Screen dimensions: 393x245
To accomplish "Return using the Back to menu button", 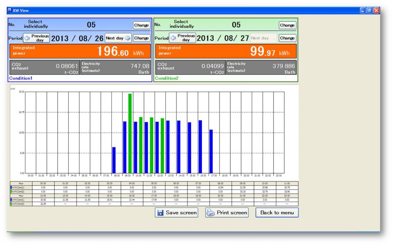I will [x=277, y=213].
